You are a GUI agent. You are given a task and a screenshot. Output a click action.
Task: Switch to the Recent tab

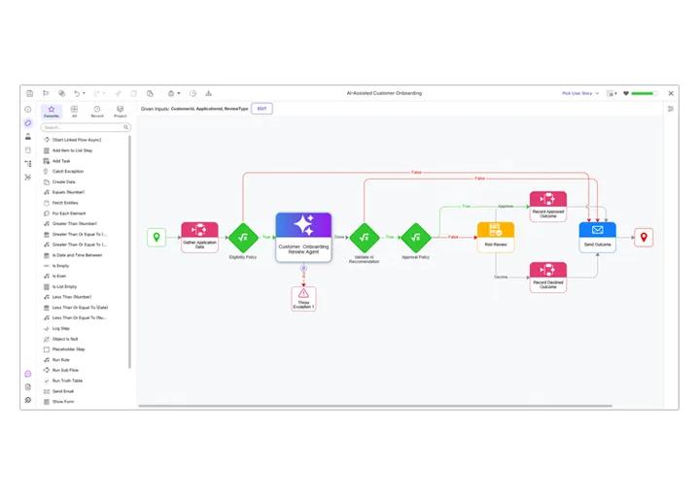coord(97,112)
